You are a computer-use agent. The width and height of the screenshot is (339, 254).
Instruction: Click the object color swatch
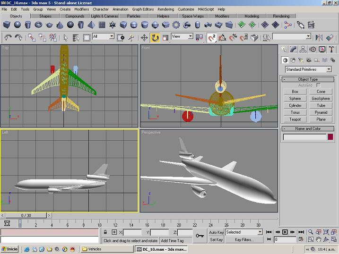pos(330,137)
